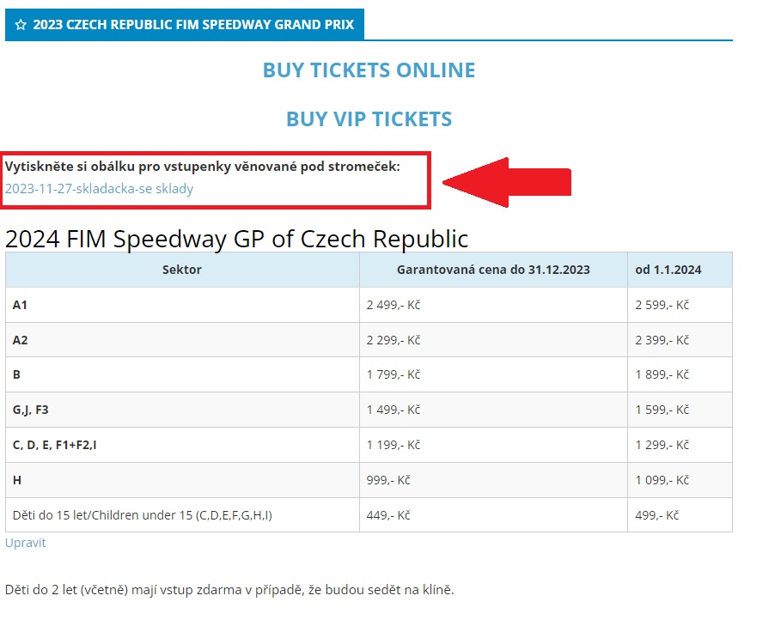Click the 1 099,- Kč price cell
Viewport: 781px width, 620px height.
point(662,480)
